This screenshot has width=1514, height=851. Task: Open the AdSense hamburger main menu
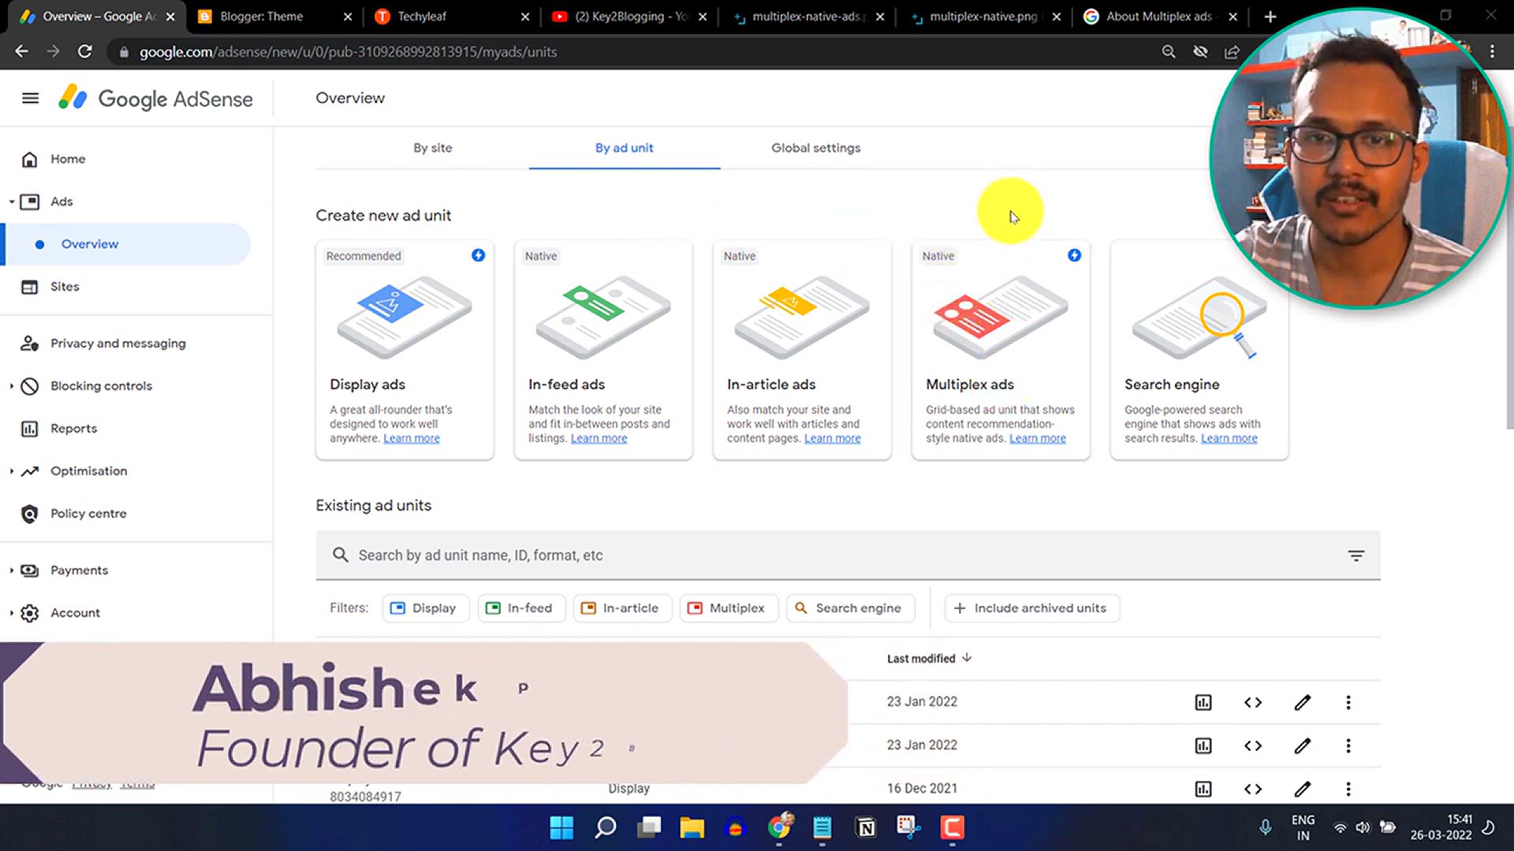30,98
